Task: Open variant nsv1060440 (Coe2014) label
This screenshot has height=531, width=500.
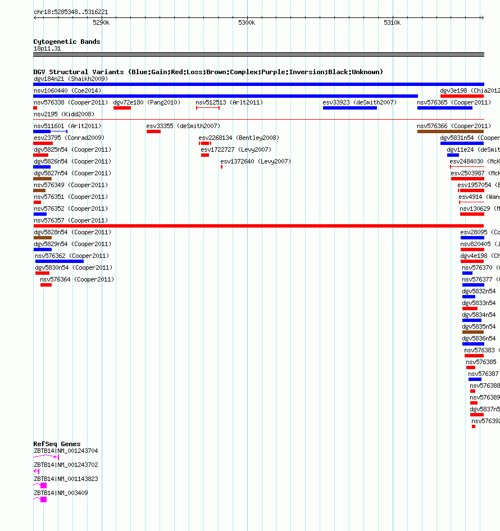Action: click(67, 91)
